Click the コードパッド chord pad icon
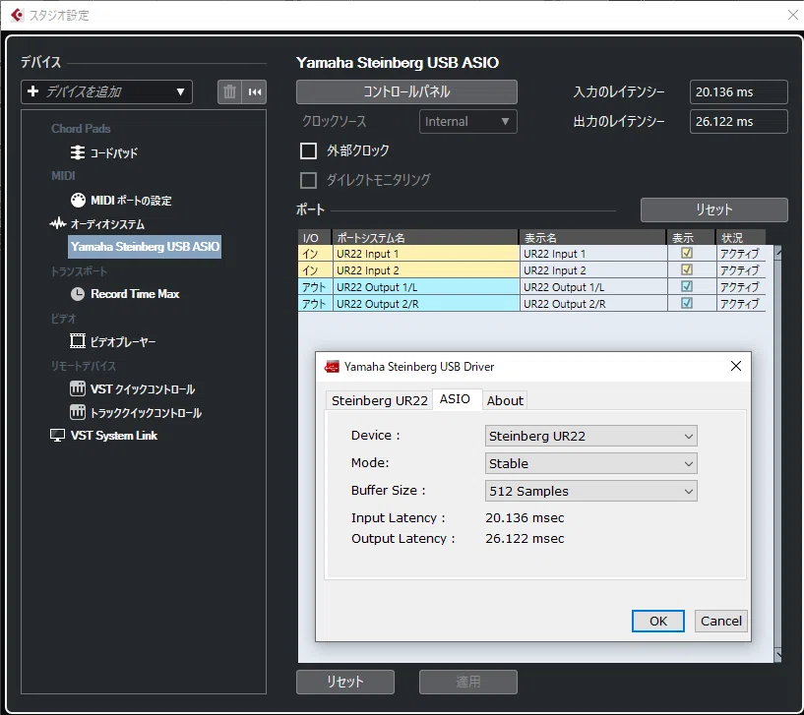Image resolution: width=804 pixels, height=715 pixels. pyautogui.click(x=78, y=152)
